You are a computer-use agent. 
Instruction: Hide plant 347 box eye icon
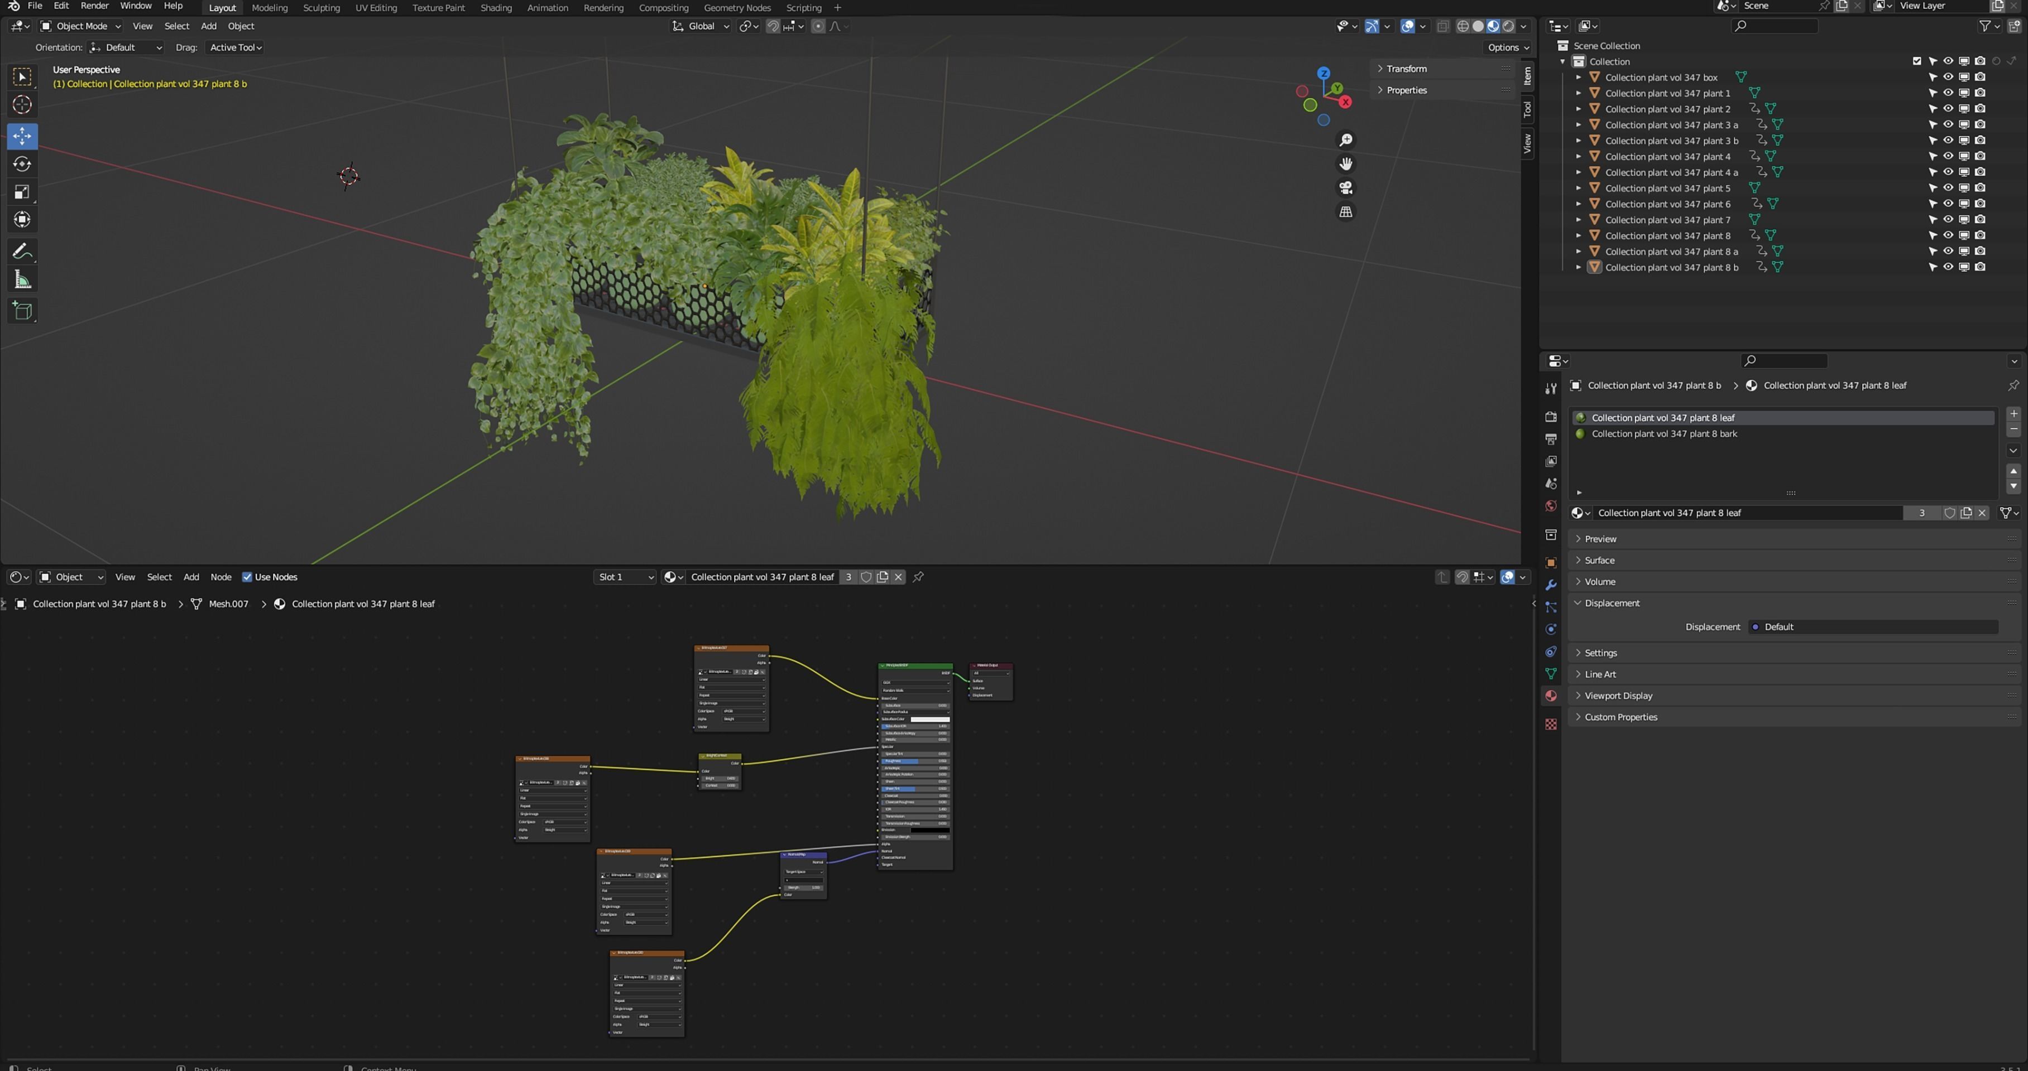pos(1948,77)
